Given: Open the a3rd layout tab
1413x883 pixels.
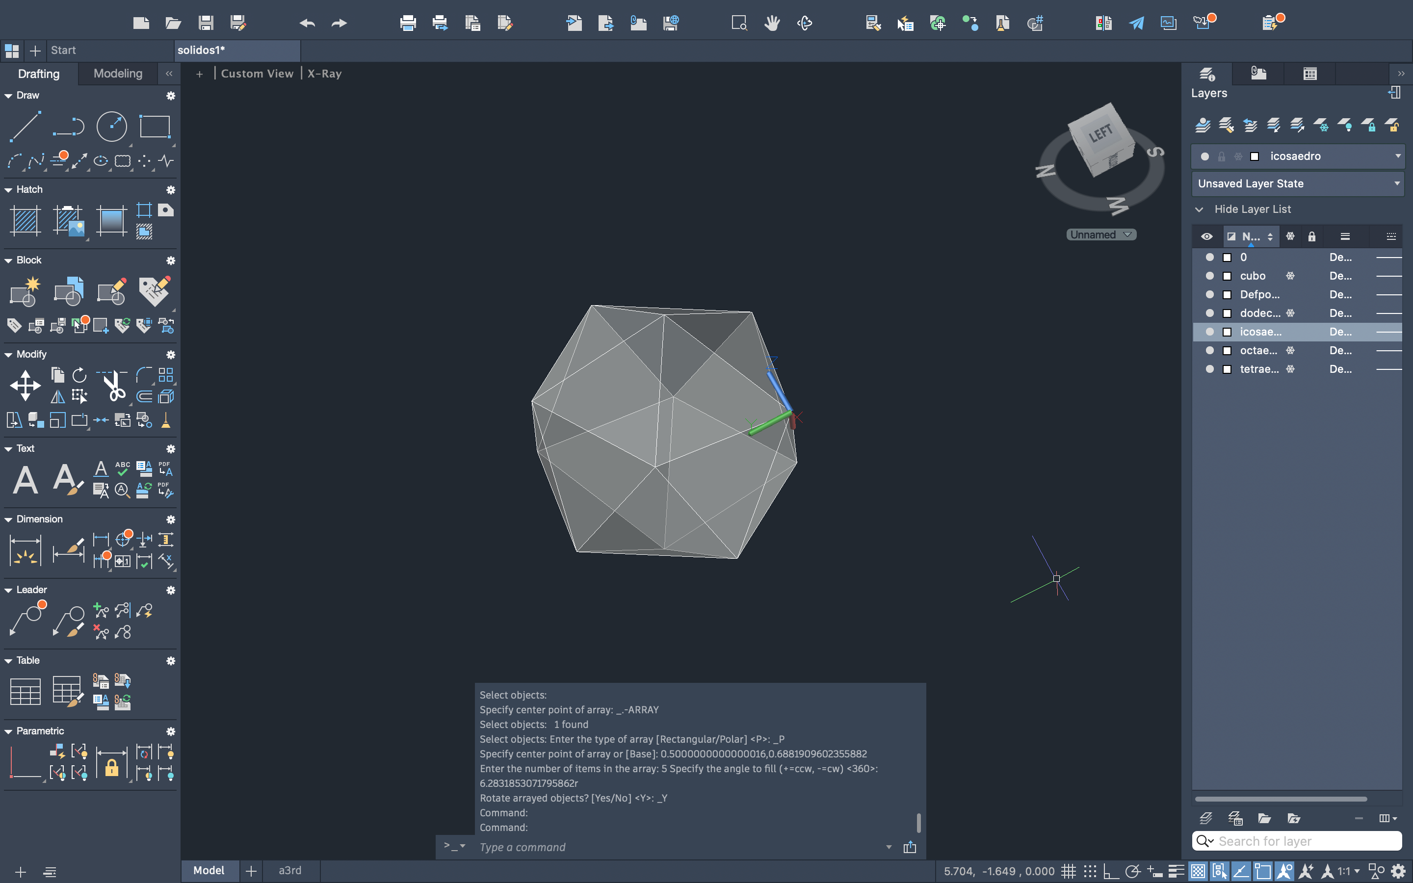Looking at the screenshot, I should (x=289, y=870).
